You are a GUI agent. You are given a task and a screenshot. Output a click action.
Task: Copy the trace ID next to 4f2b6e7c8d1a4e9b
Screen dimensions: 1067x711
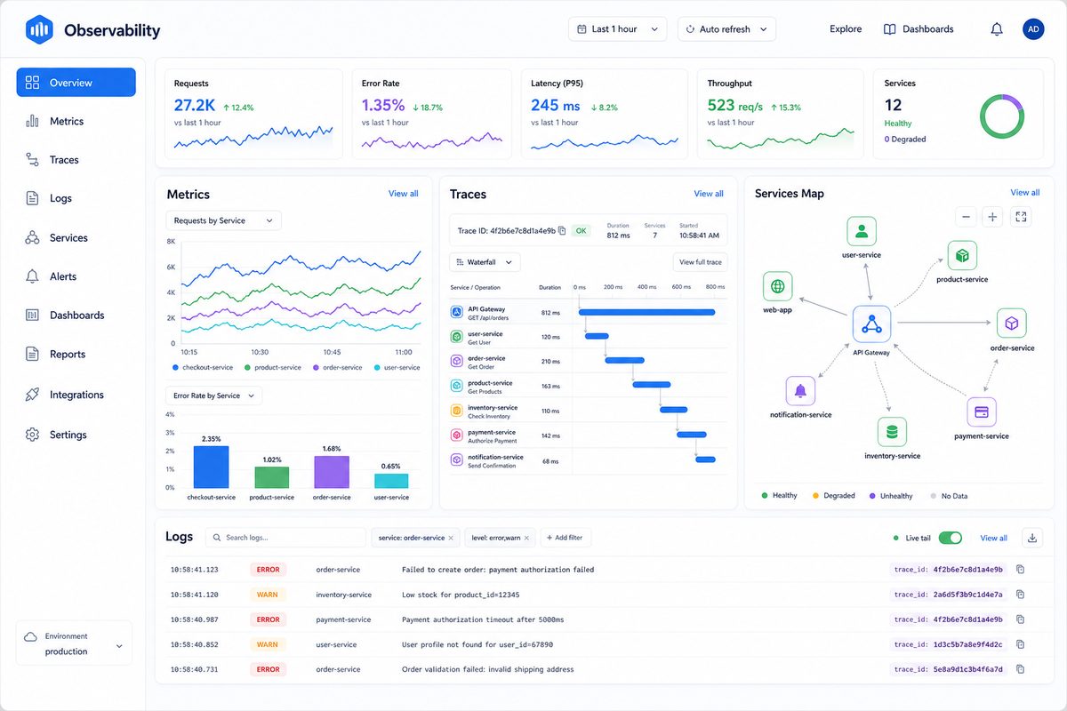click(562, 231)
